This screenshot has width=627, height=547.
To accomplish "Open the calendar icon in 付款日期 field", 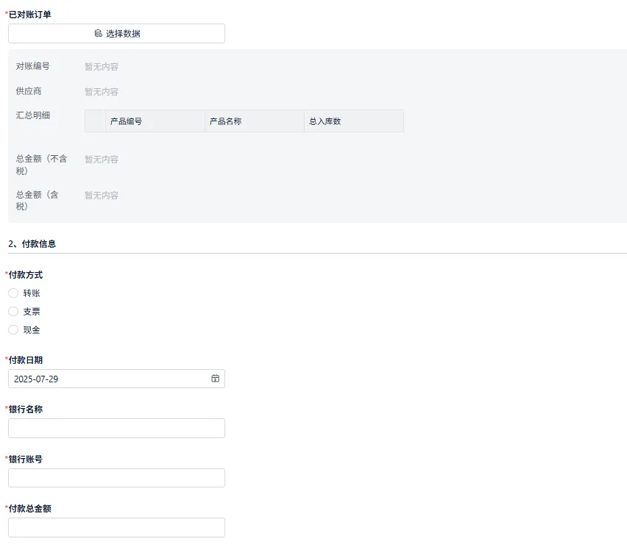I will coord(215,379).
